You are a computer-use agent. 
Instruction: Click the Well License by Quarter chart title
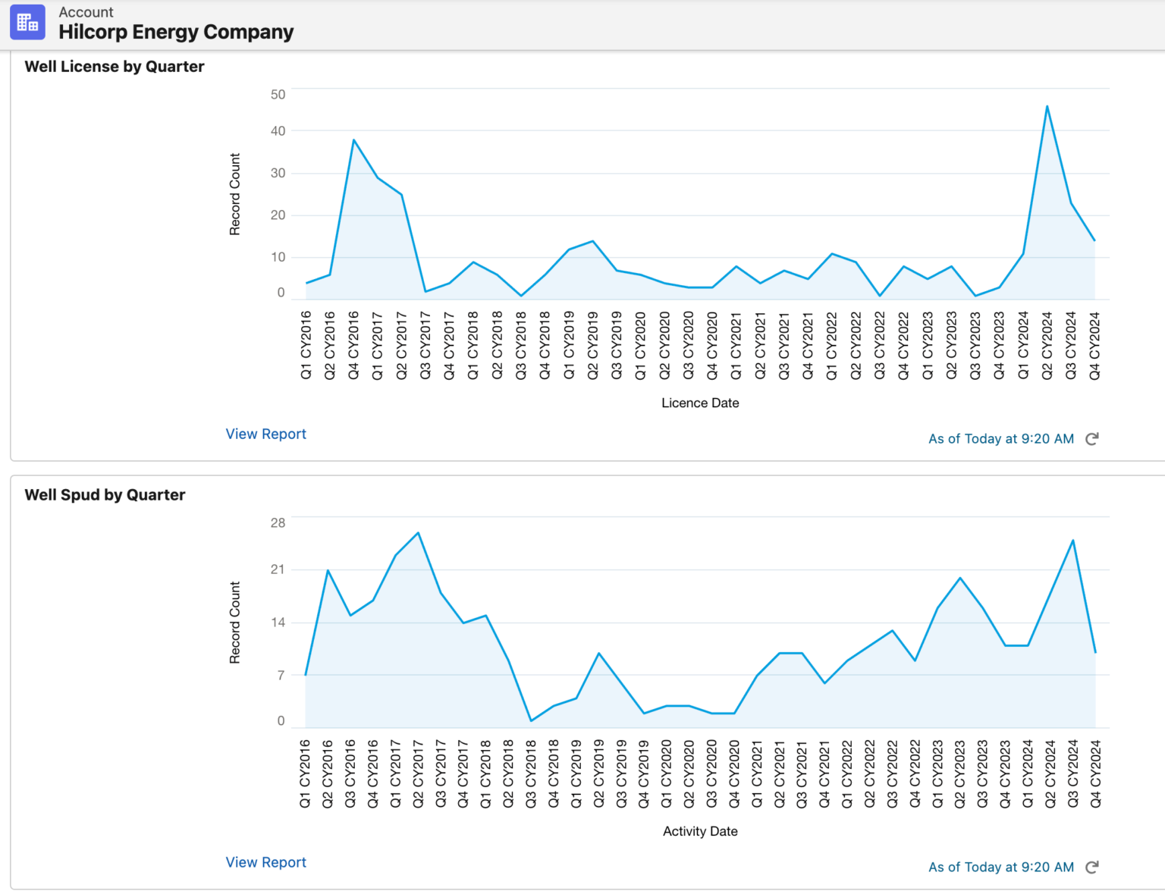114,67
